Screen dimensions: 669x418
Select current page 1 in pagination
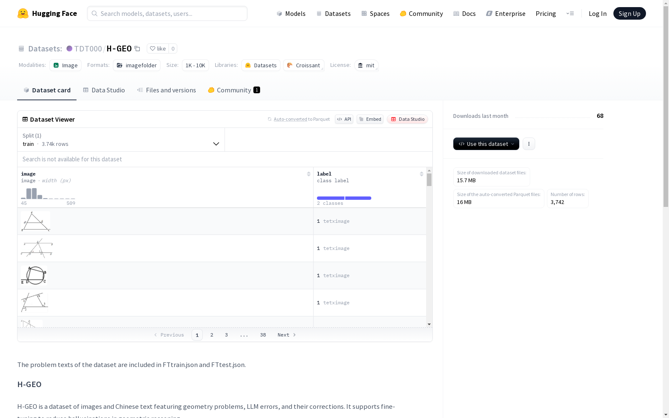pos(197,335)
